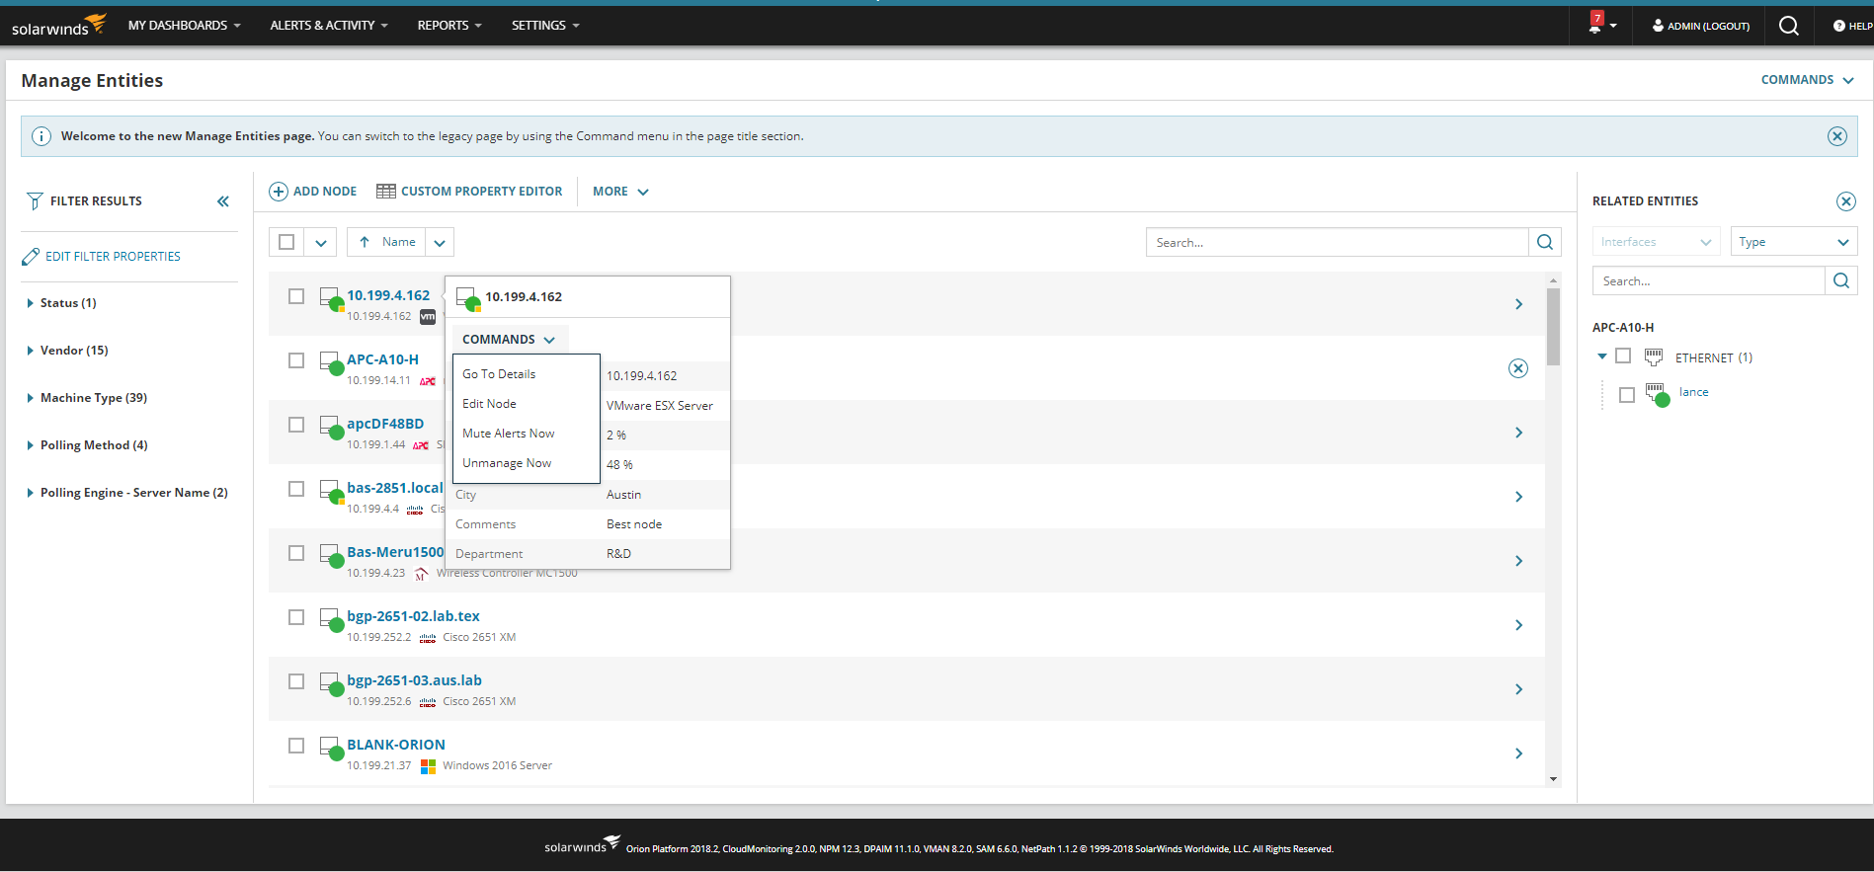Tick the bgp-2651-02.lab.tex checkbox
This screenshot has height=872, width=1874.
[x=296, y=617]
